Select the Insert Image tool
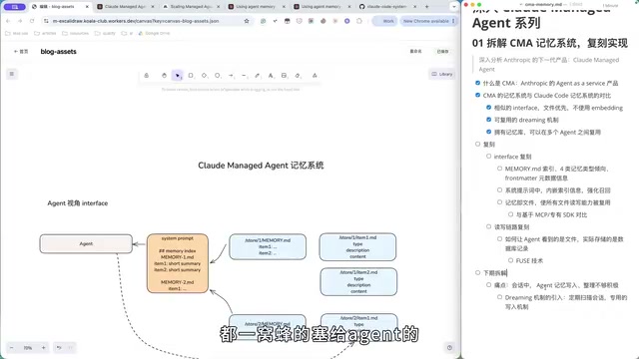The width and height of the screenshot is (639, 359). pos(284,76)
